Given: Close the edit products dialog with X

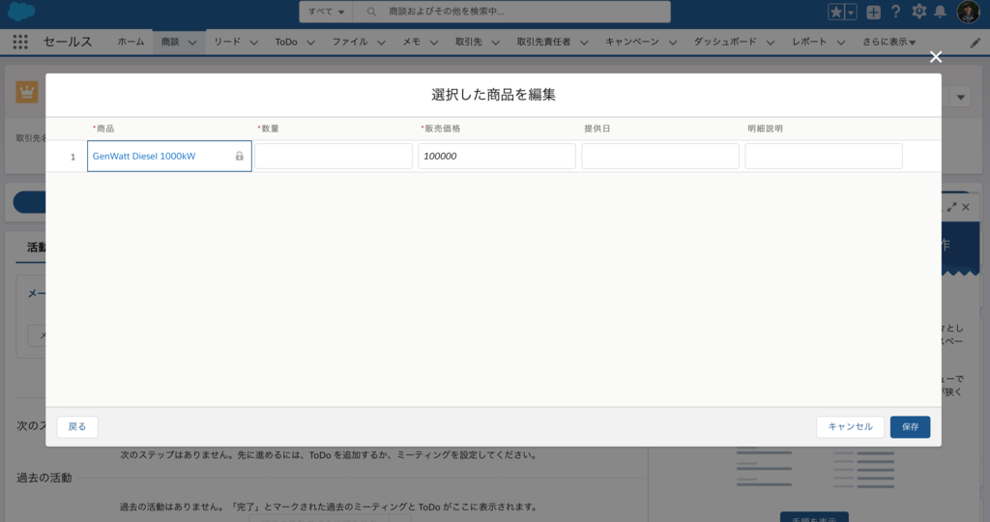Looking at the screenshot, I should [936, 57].
